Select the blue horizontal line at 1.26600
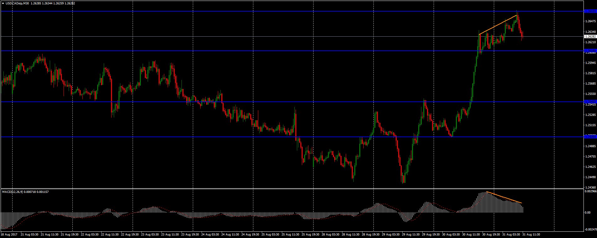The height and width of the screenshot is (238, 597). 292,11
